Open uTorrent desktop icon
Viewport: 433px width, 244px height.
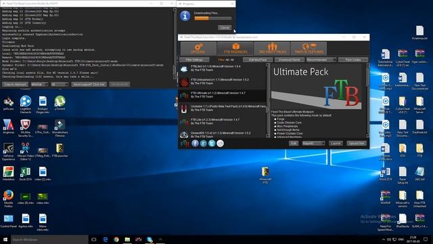click(x=60, y=103)
